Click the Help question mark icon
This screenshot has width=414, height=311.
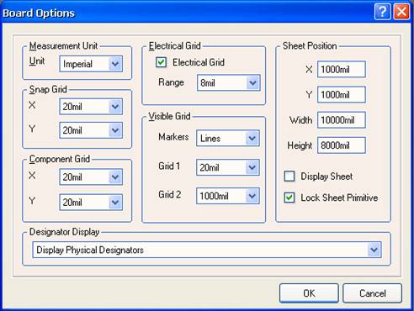click(383, 12)
